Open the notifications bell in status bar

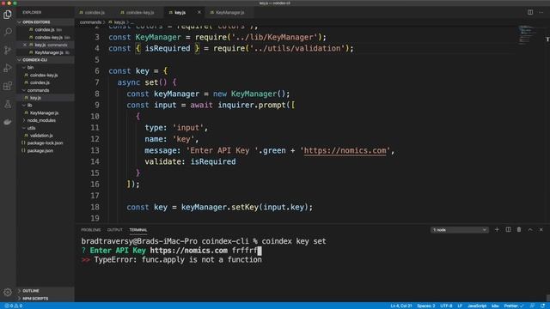click(x=542, y=306)
